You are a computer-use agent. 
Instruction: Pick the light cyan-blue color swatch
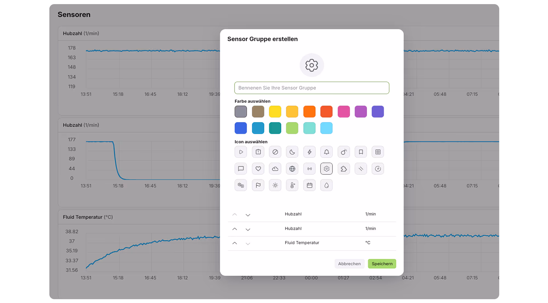[326, 128]
